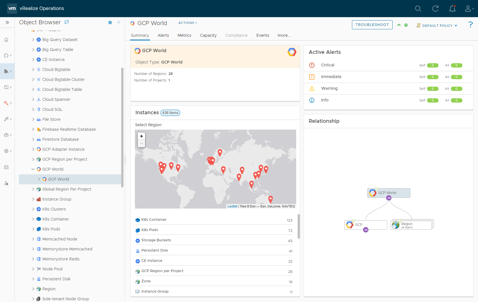Open the Actions dropdown

[188, 23]
